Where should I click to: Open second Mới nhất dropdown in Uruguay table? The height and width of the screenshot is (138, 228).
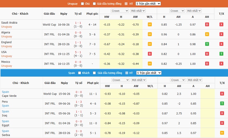194,11
